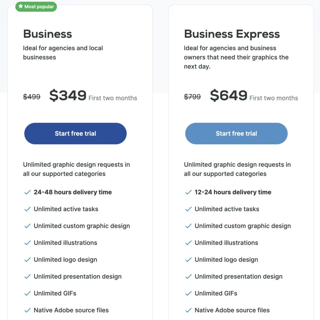Click checkmark by Business Express Unlimited presentation design
The height and width of the screenshot is (320, 320).
(188, 276)
